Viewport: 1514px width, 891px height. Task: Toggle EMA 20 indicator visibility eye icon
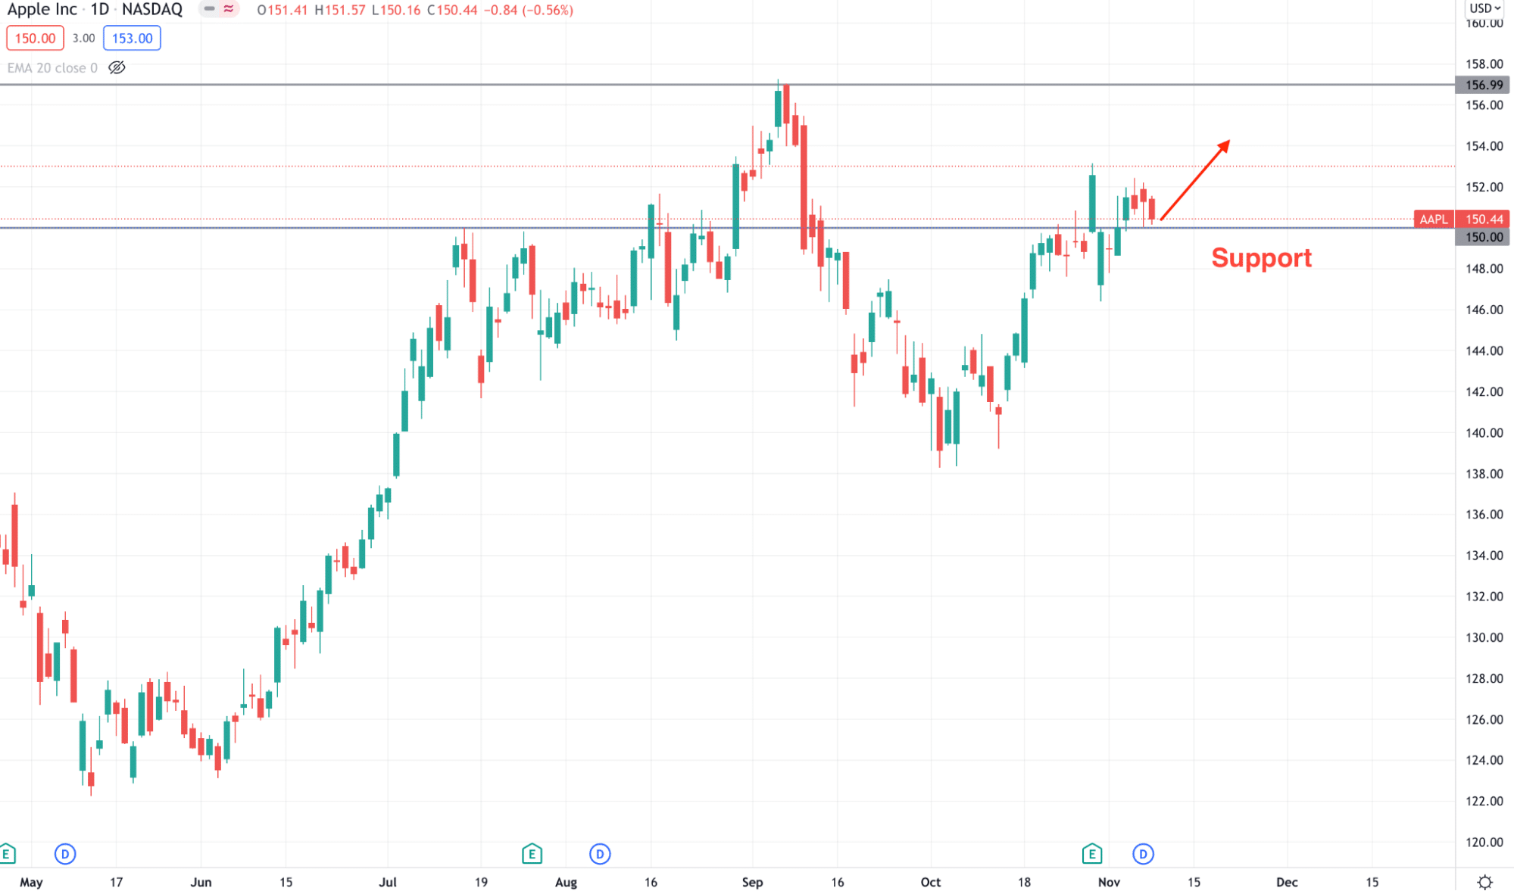[117, 67]
